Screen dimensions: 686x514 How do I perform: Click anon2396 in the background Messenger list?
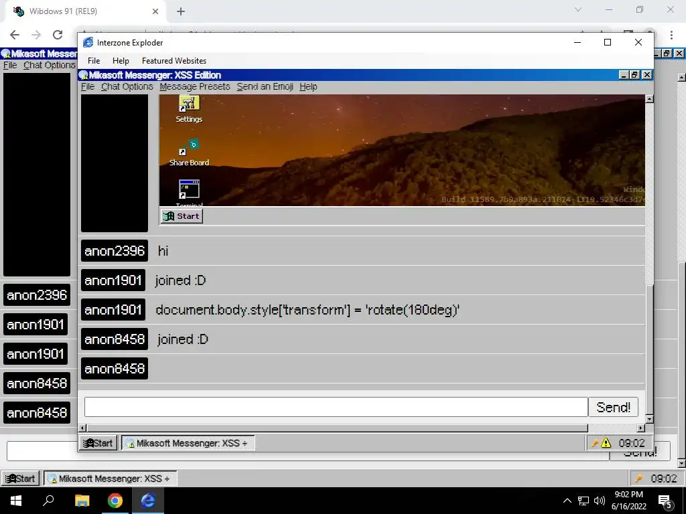point(37,295)
